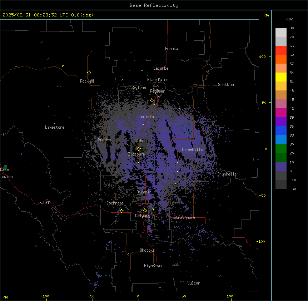The width and height of the screenshot is (308, 301).
Task: Select the Stettler label
Action: point(227,85)
